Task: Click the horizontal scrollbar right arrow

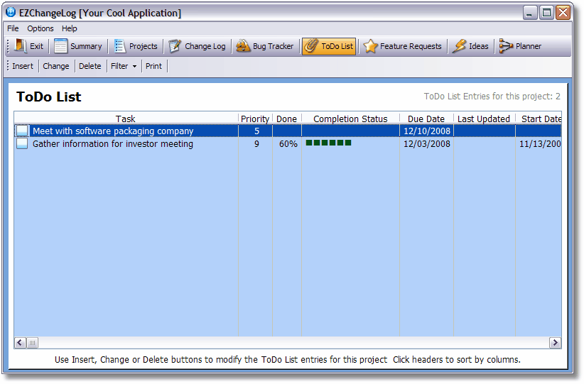Action: click(x=555, y=343)
